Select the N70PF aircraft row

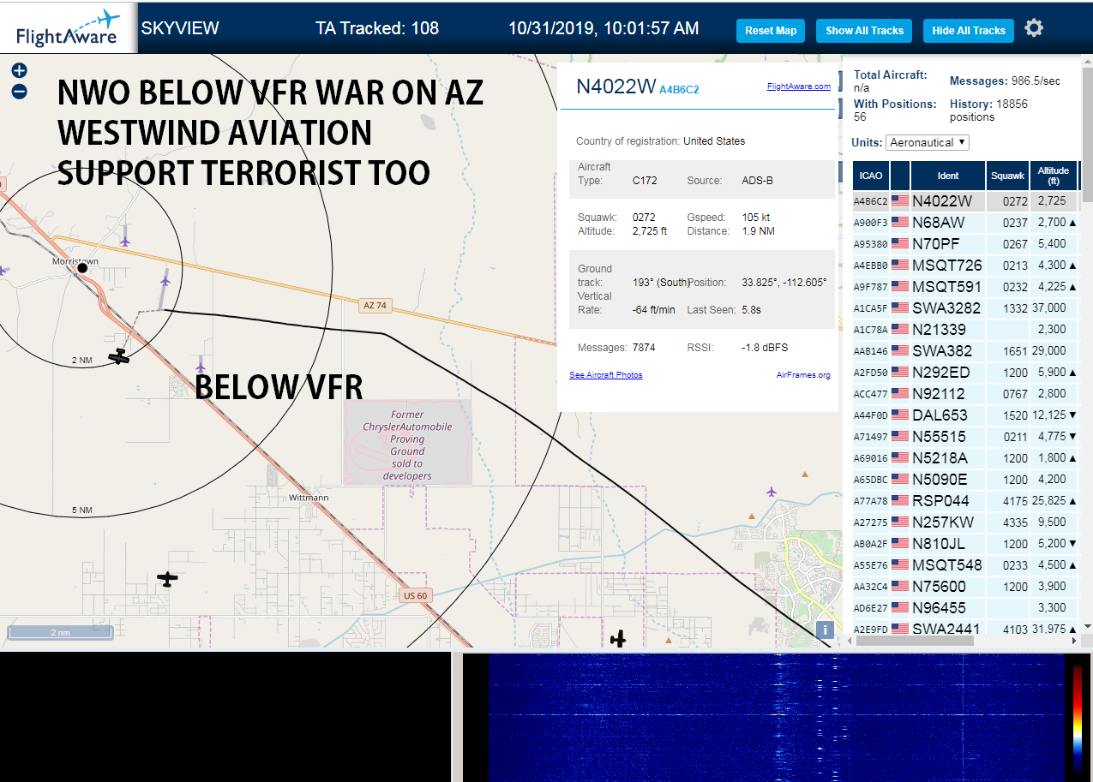click(966, 244)
